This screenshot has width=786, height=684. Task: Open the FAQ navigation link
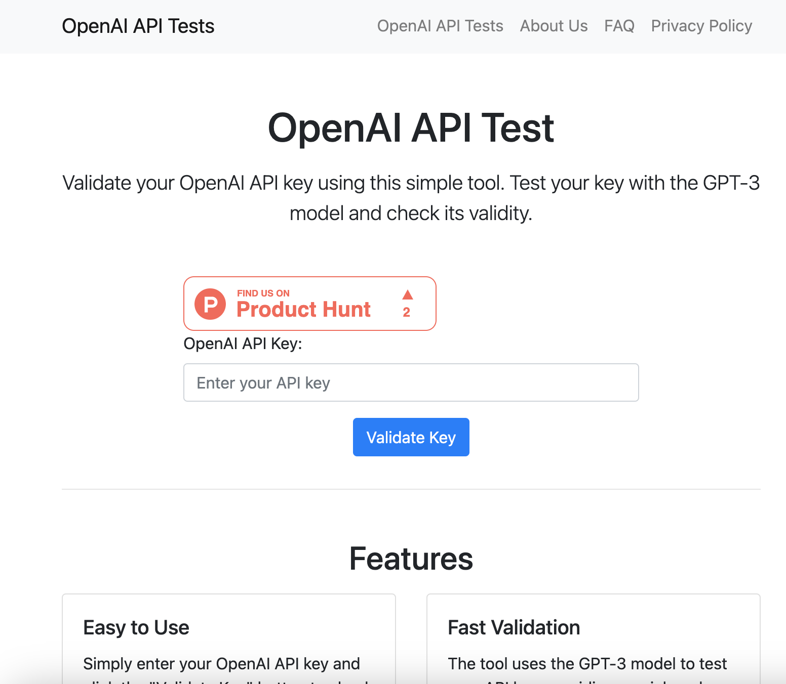(x=619, y=26)
